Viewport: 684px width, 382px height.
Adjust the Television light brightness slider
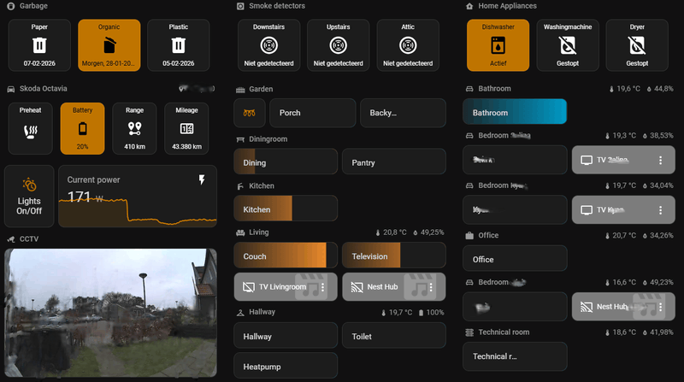pyautogui.click(x=394, y=256)
